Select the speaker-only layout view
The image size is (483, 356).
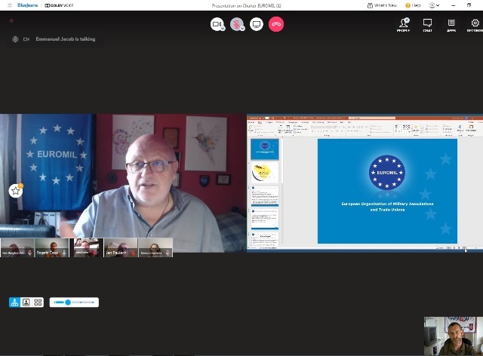(26, 302)
